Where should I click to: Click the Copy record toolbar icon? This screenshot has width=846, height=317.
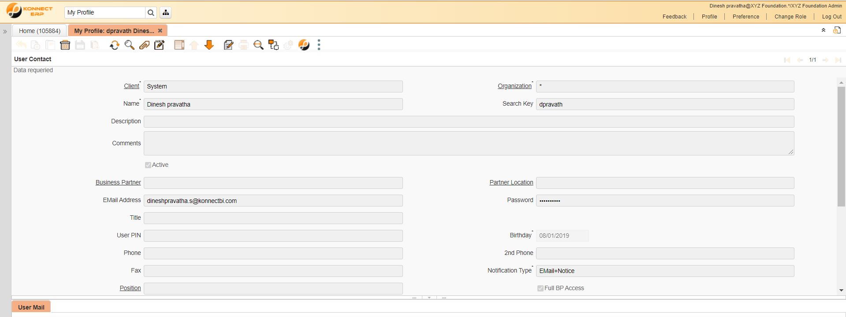(x=50, y=45)
